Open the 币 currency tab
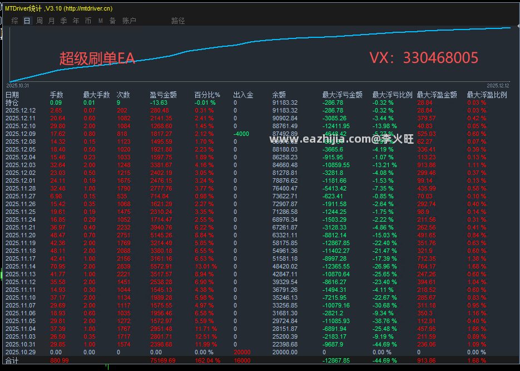Screen dimensions: 520x371 (88, 21)
